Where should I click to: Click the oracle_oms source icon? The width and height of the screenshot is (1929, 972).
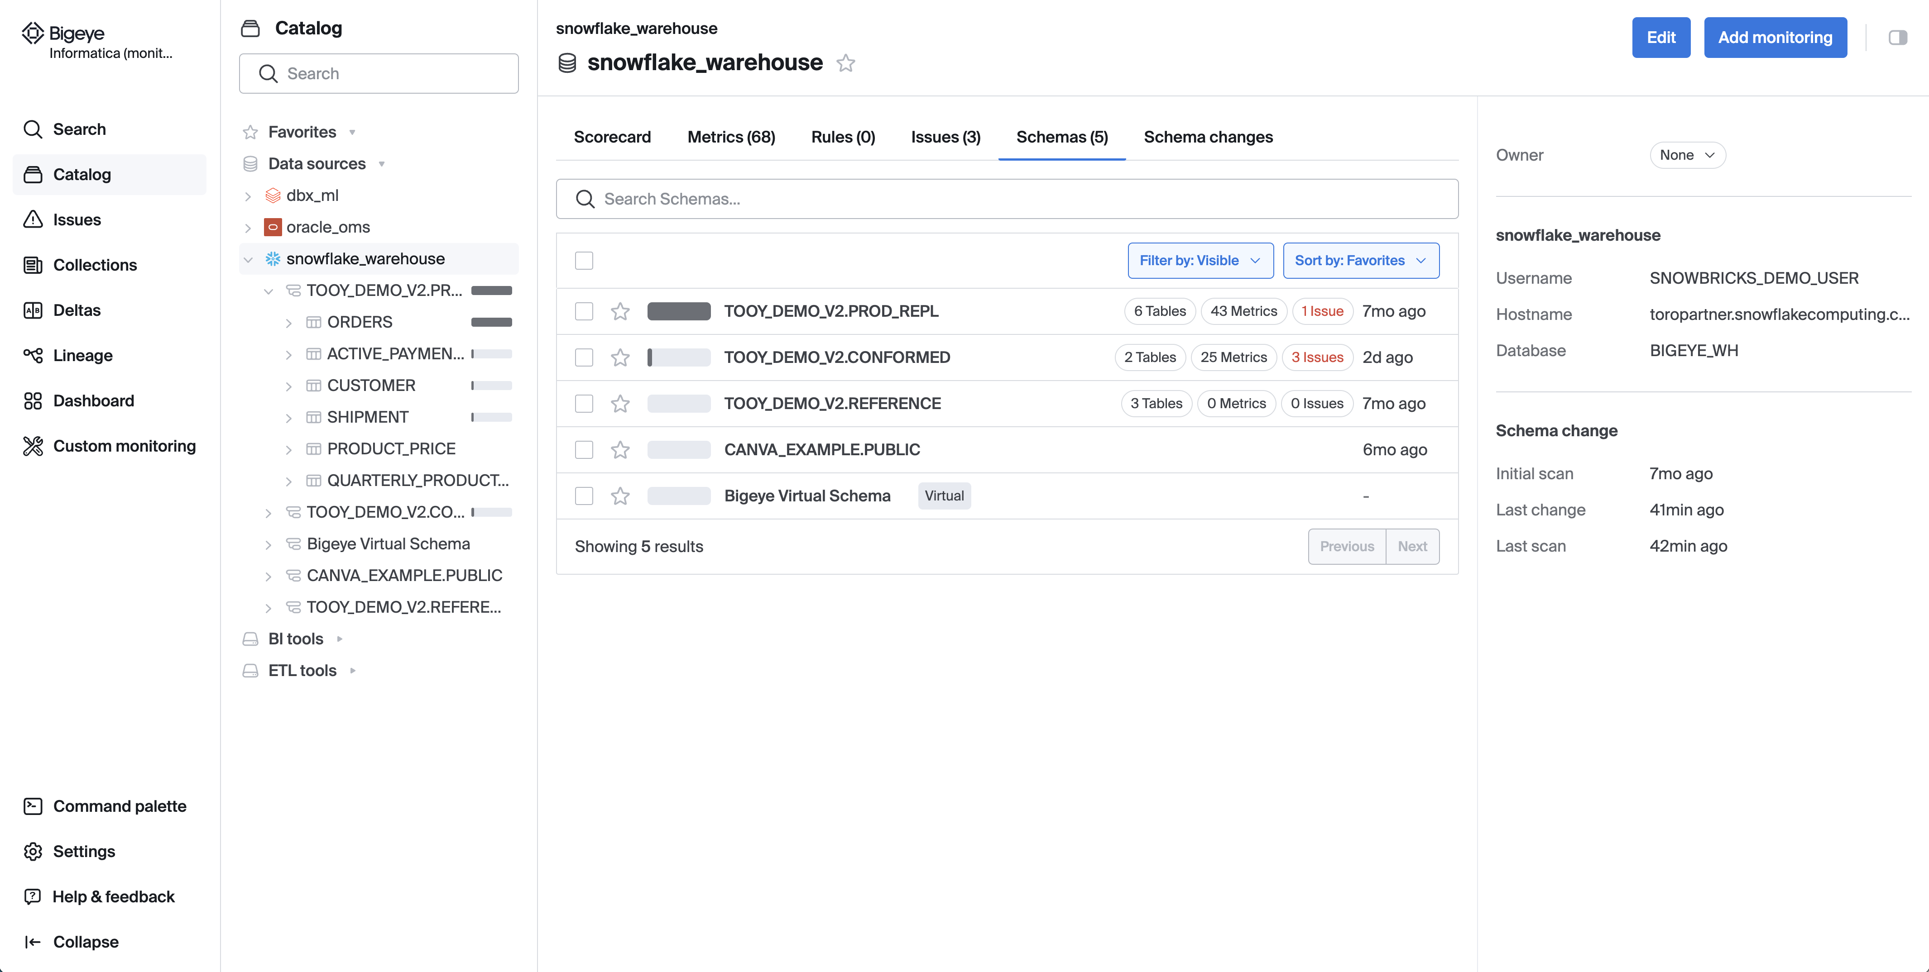coord(273,227)
